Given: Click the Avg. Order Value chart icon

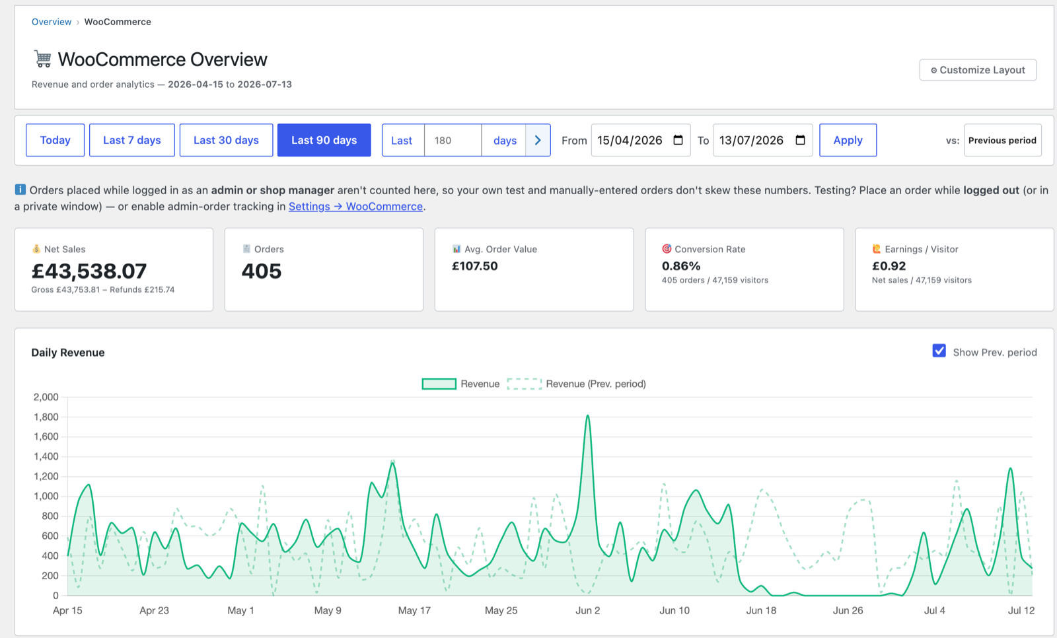Looking at the screenshot, I should tap(456, 249).
